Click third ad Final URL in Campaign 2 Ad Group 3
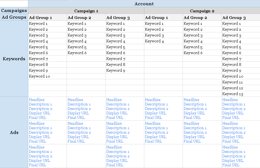 pos(231,165)
